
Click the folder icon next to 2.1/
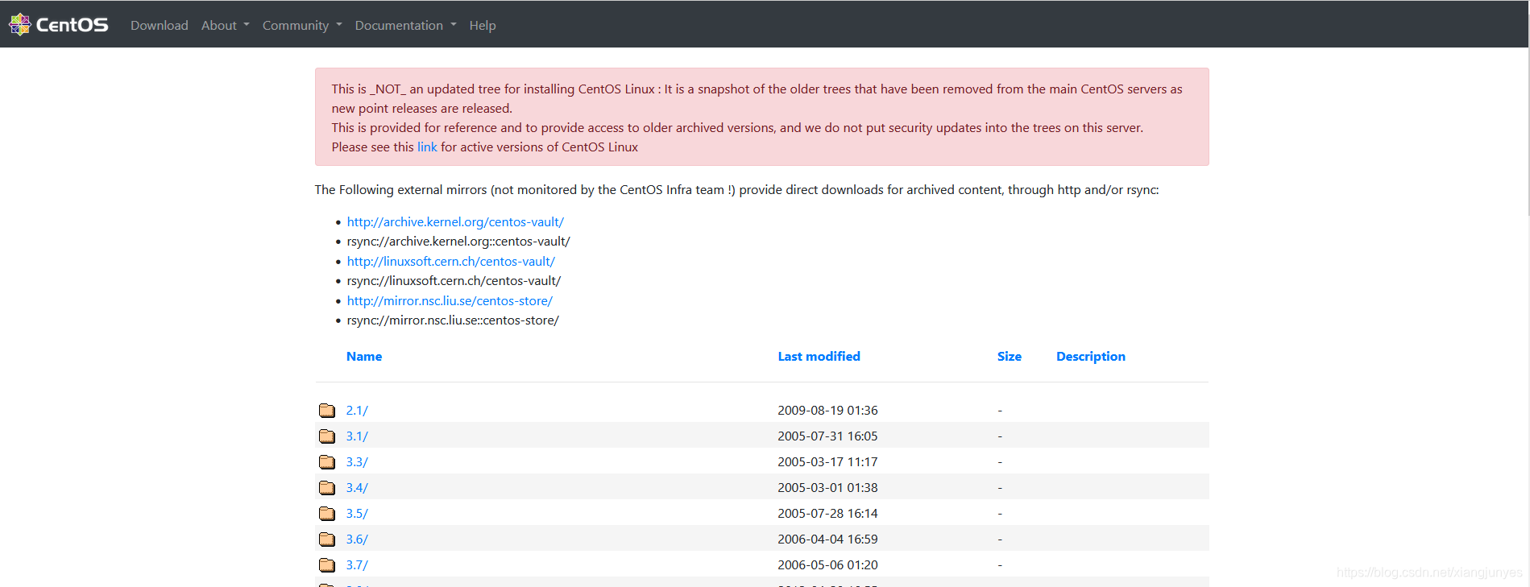[327, 411]
